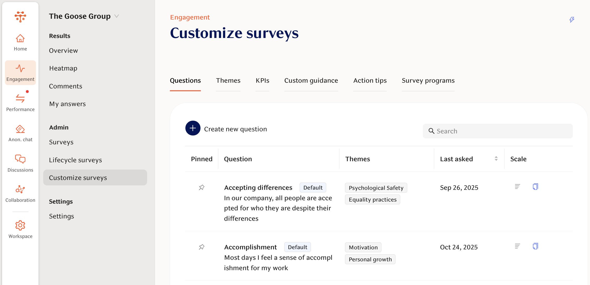Sort the table by Last asked
Image resolution: width=590 pixels, height=285 pixels.
coord(496,159)
